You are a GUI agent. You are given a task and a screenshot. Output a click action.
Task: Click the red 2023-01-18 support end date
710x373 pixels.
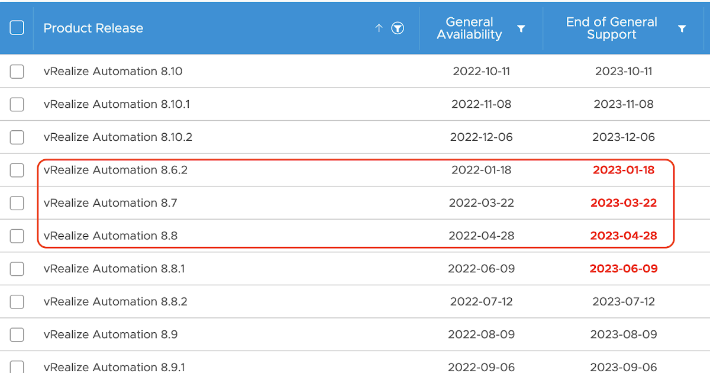tap(624, 170)
